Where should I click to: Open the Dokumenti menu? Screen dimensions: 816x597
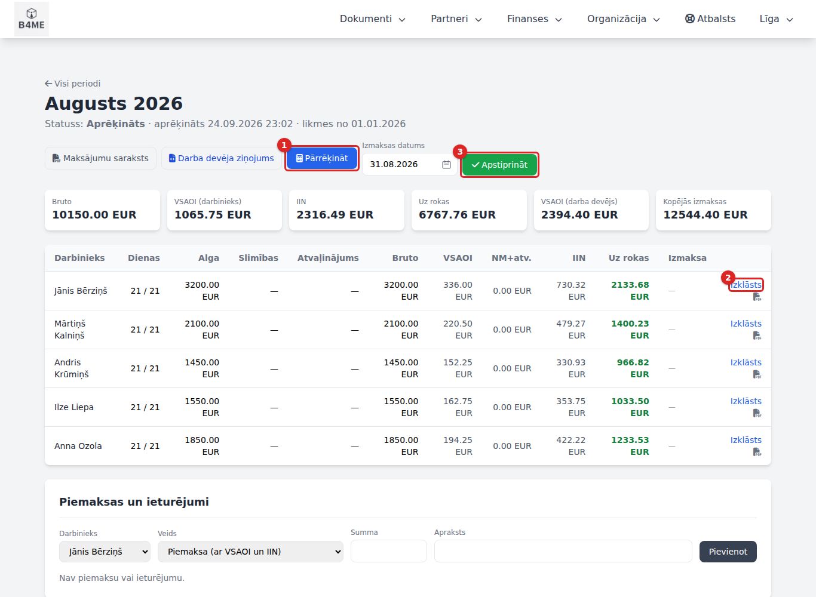pyautogui.click(x=373, y=19)
